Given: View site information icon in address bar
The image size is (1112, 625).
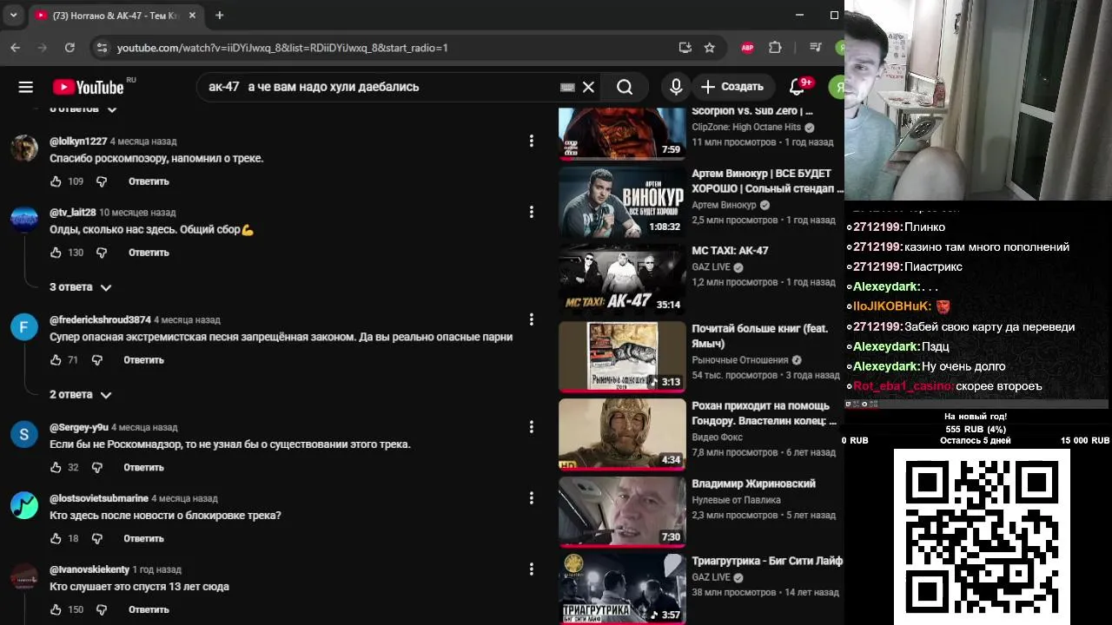Looking at the screenshot, I should [x=102, y=48].
